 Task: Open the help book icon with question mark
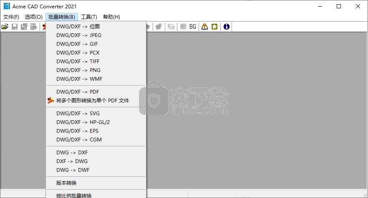click(x=204, y=27)
